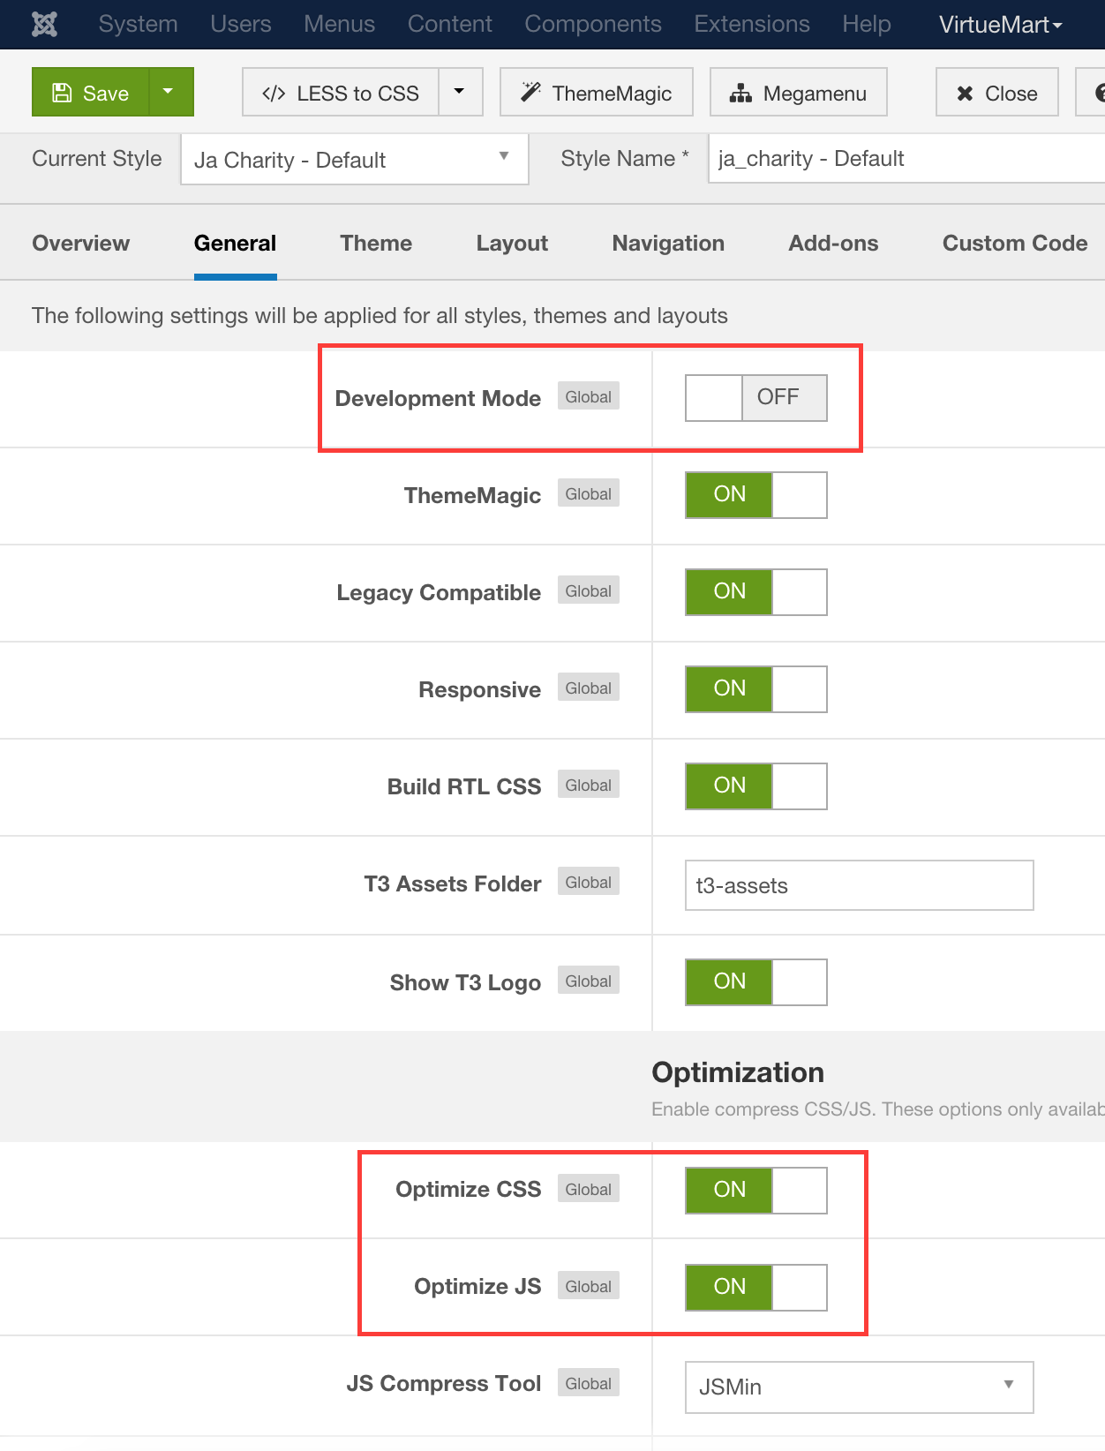Toggle the Optimize CSS switch
The height and width of the screenshot is (1451, 1105).
756,1191
